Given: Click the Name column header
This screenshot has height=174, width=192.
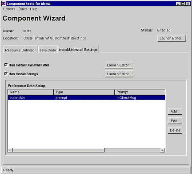Looking at the screenshot, I should (31, 92).
